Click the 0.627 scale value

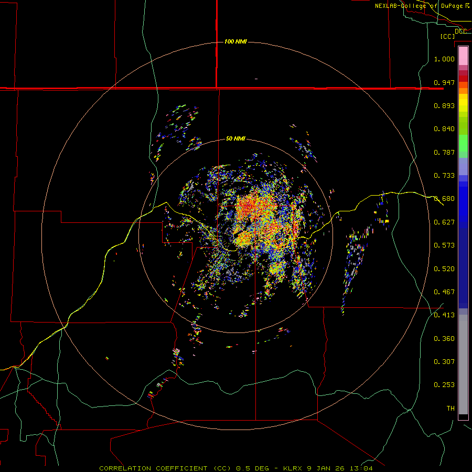[444, 222]
